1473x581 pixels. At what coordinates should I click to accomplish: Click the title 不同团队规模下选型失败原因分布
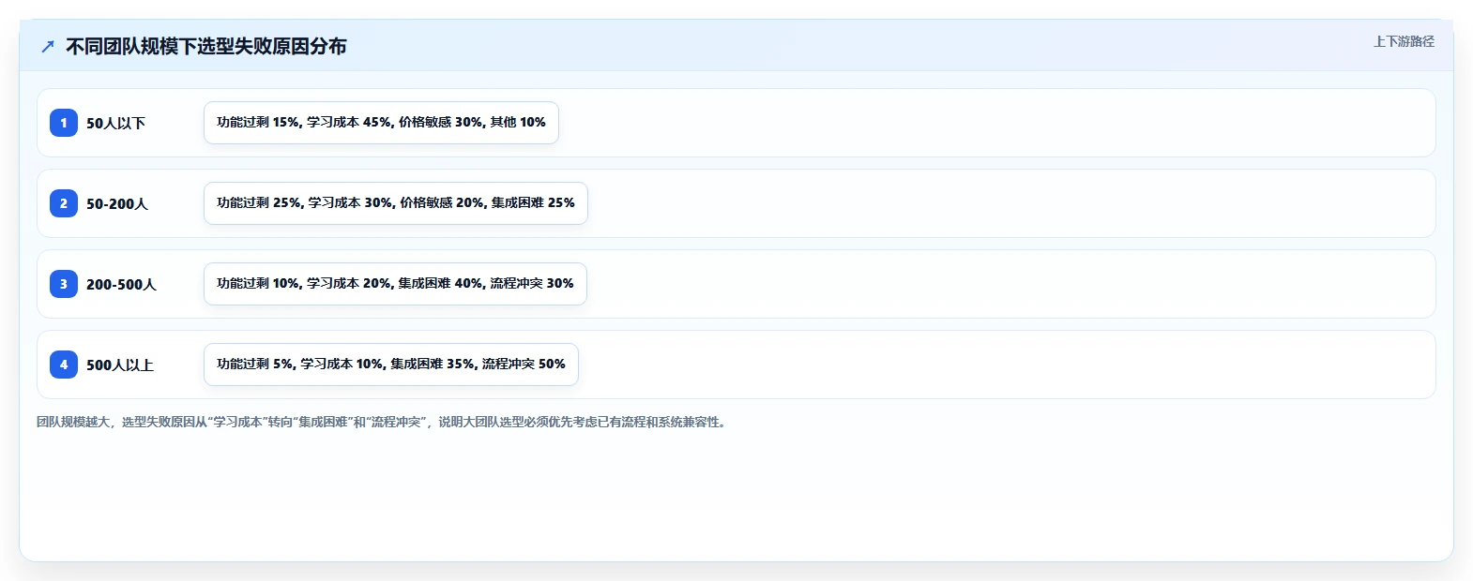206,46
